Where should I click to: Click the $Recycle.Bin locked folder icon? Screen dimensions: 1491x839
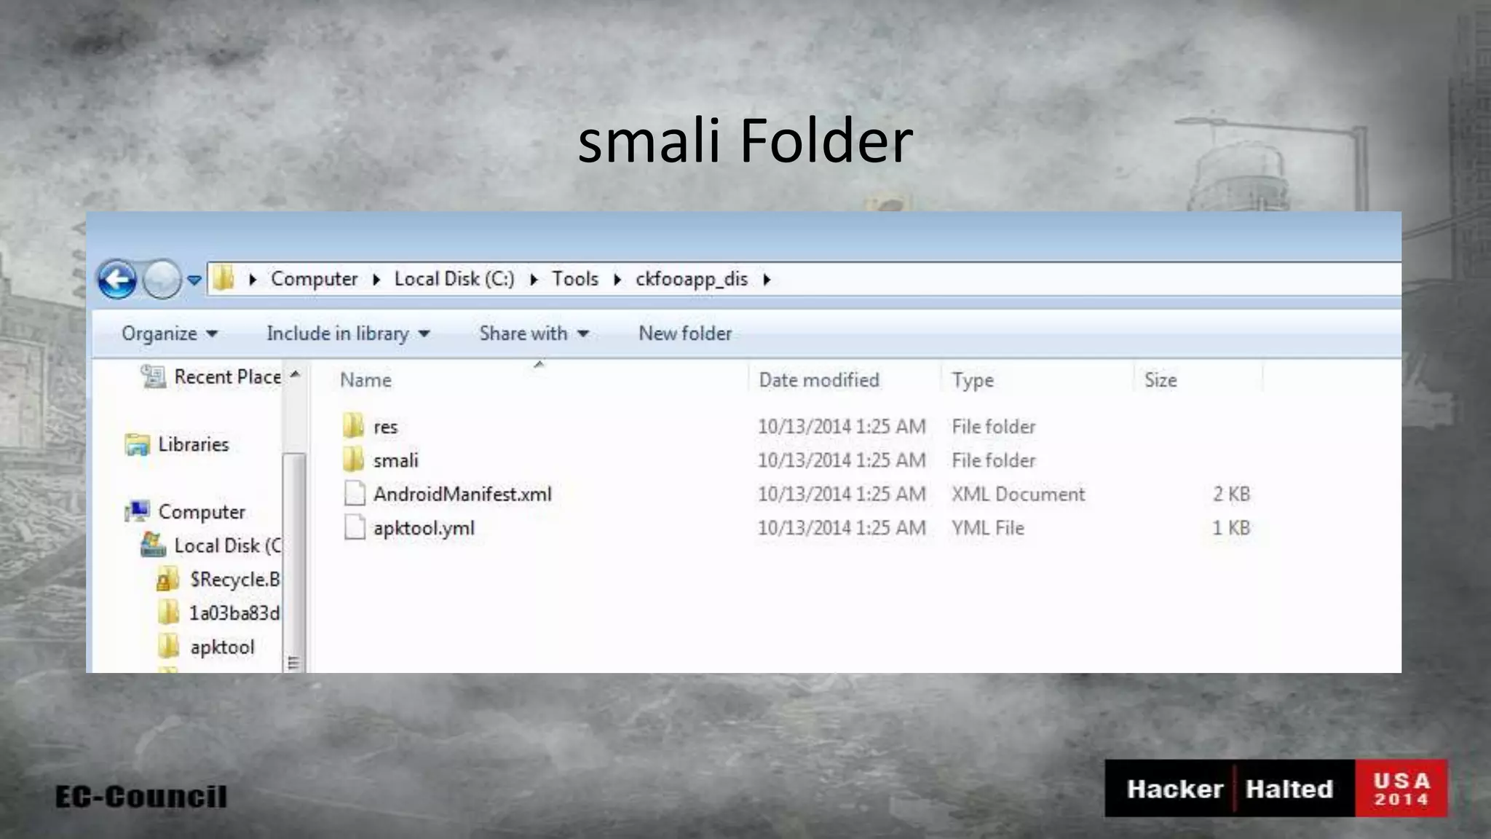(168, 579)
